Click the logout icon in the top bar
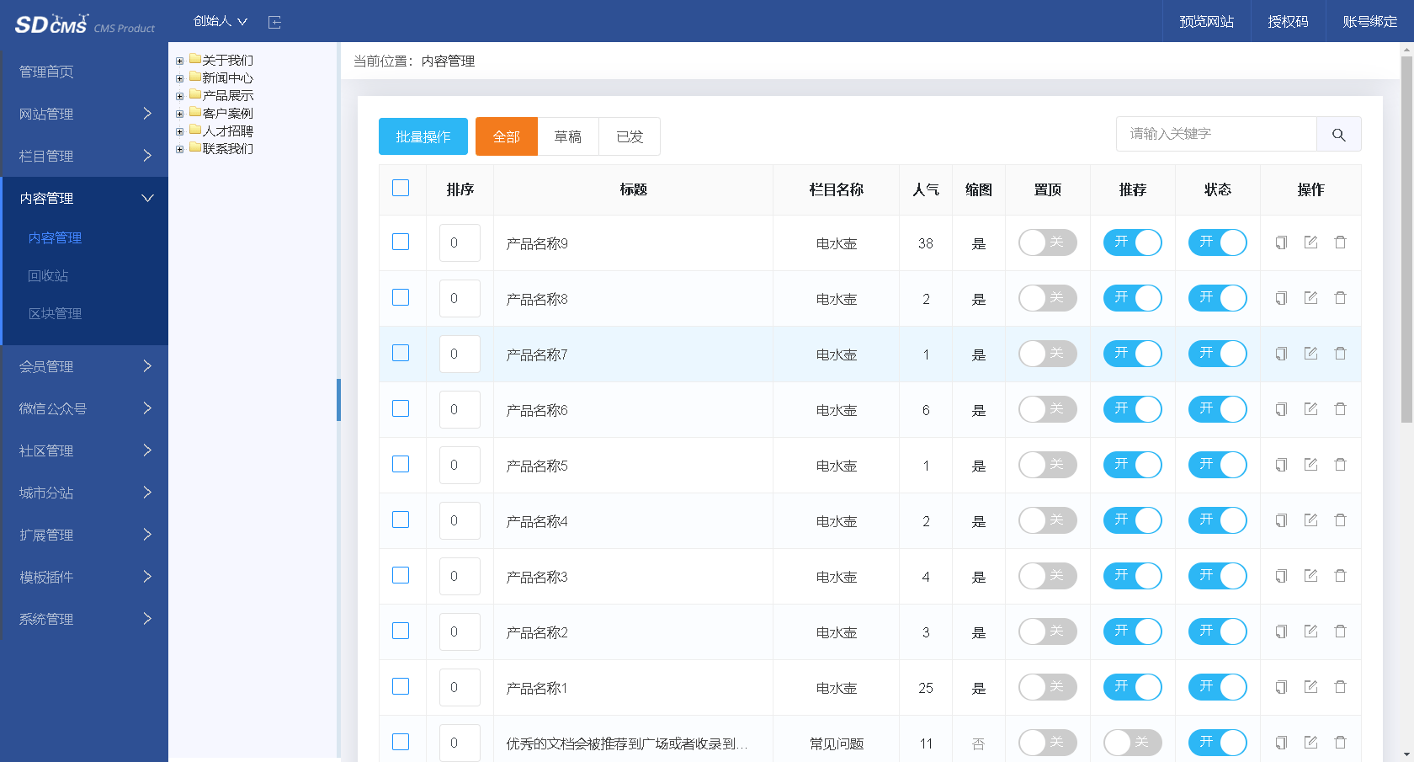Screen dimensions: 1414x762 click(x=274, y=21)
